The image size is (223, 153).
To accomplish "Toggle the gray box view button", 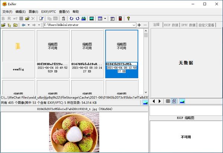I will 168,101.
